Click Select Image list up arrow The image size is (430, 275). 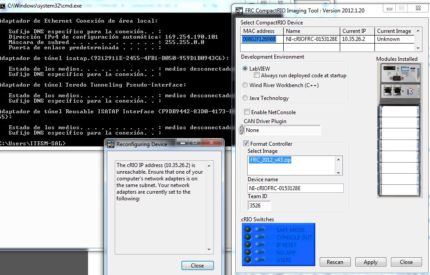(x=338, y=159)
